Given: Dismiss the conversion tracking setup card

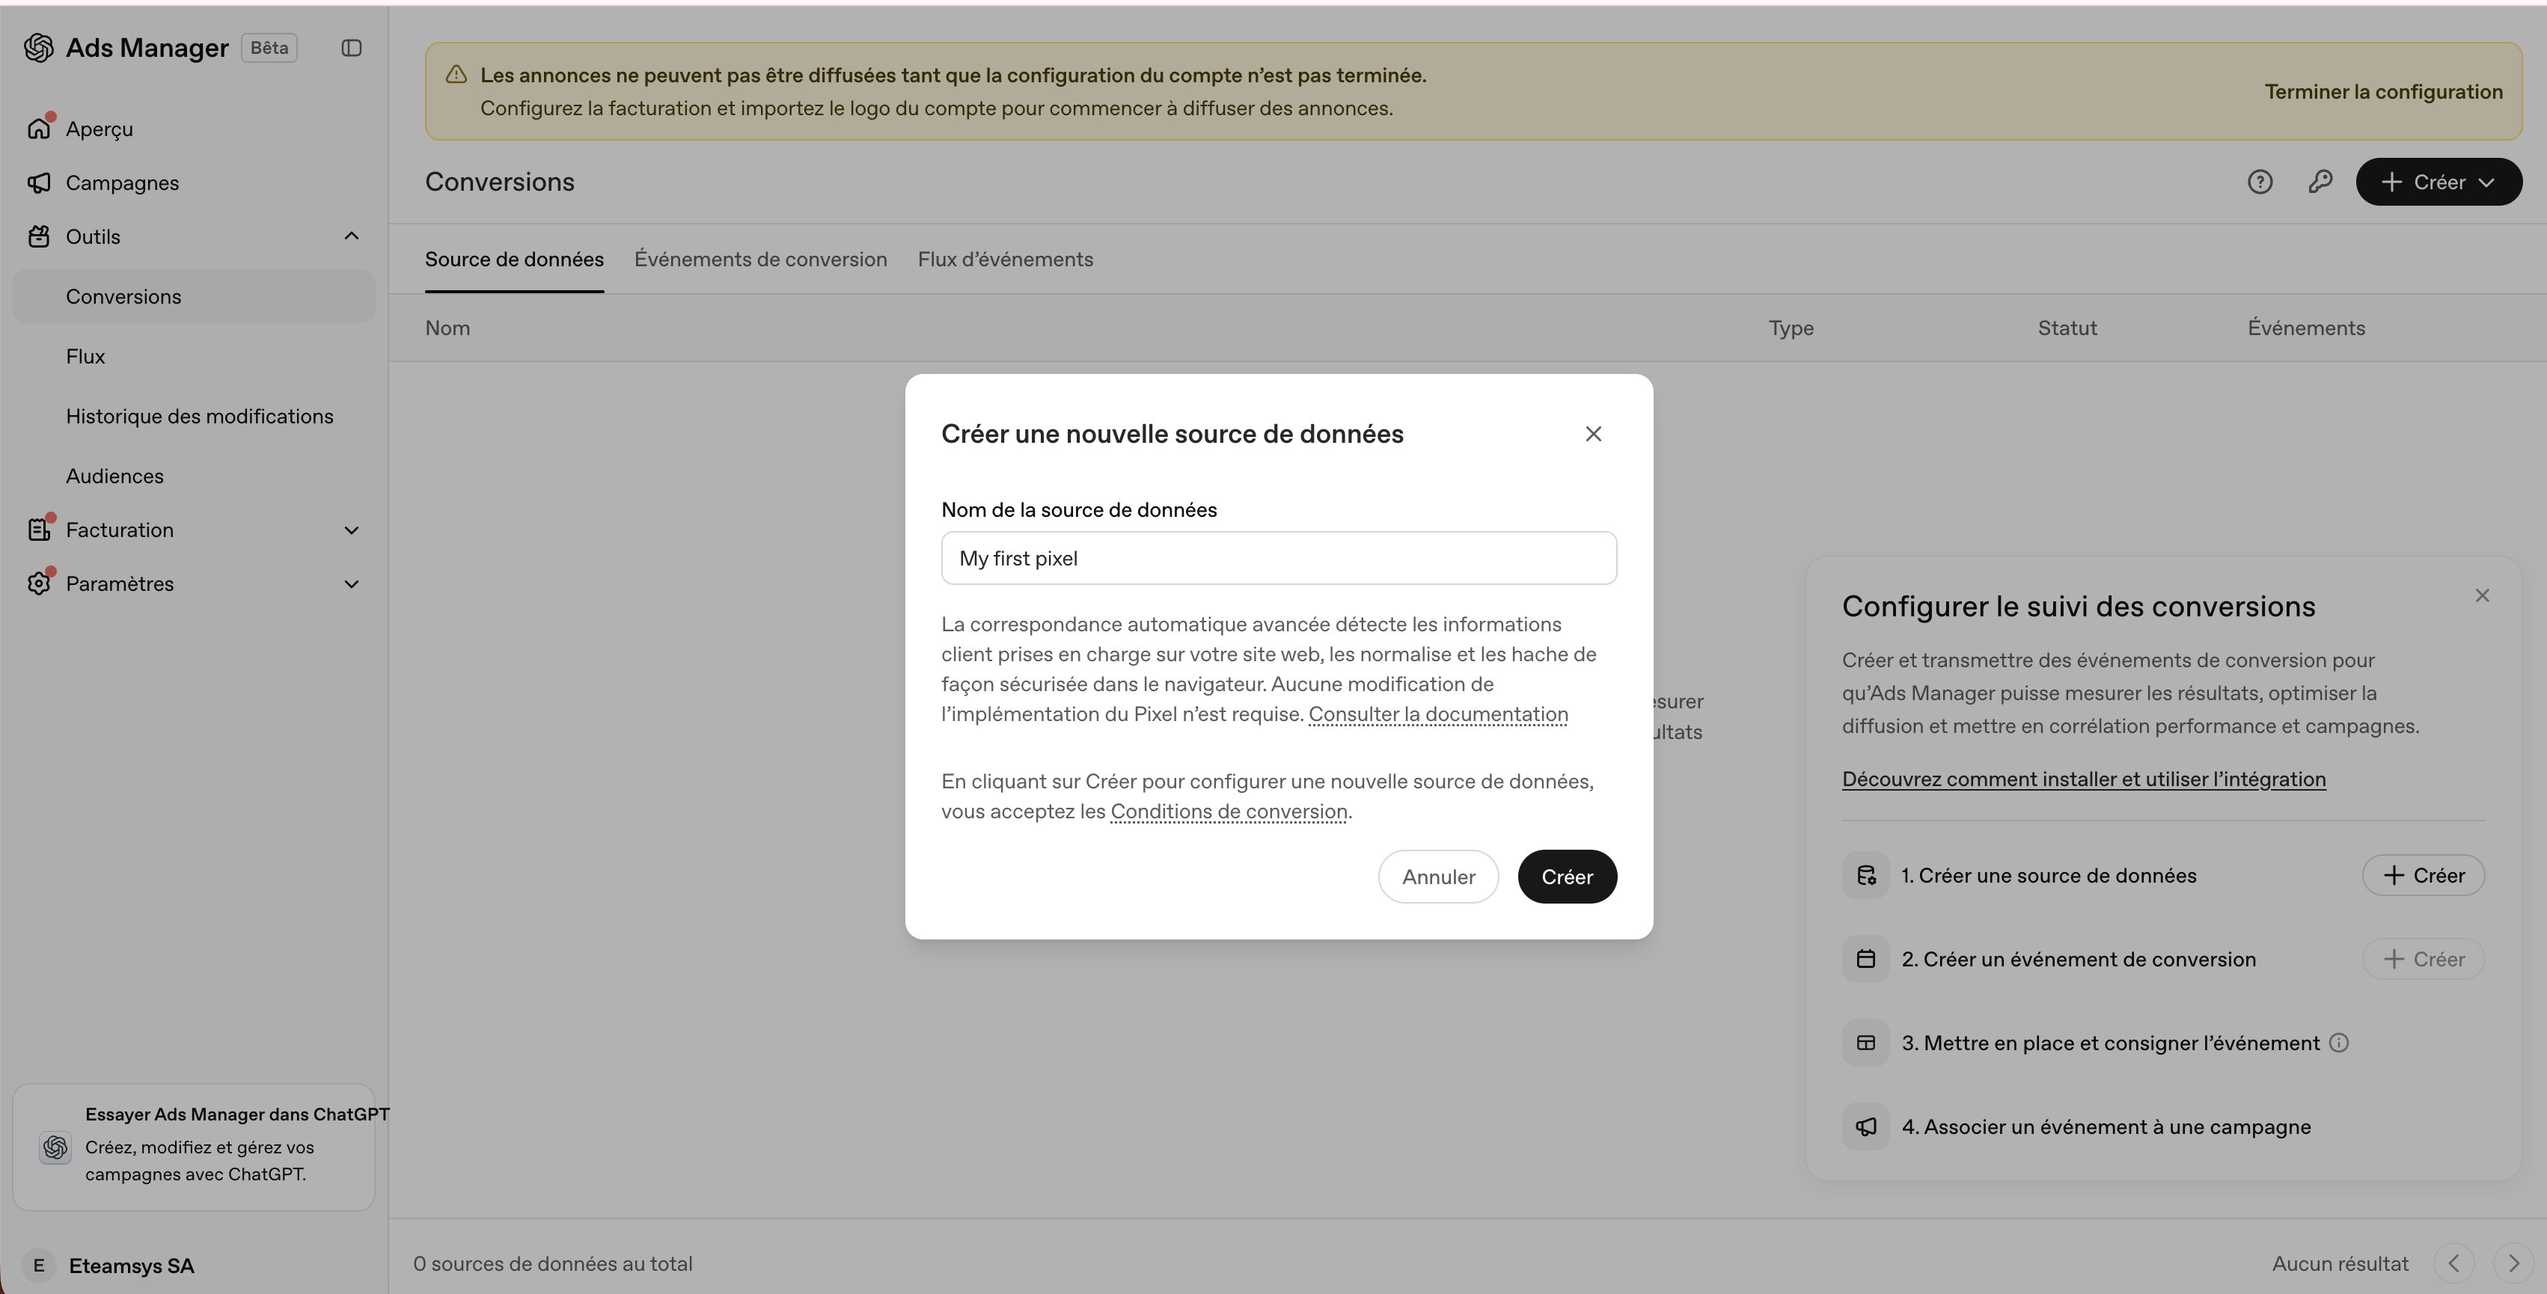Looking at the screenshot, I should click(2482, 595).
